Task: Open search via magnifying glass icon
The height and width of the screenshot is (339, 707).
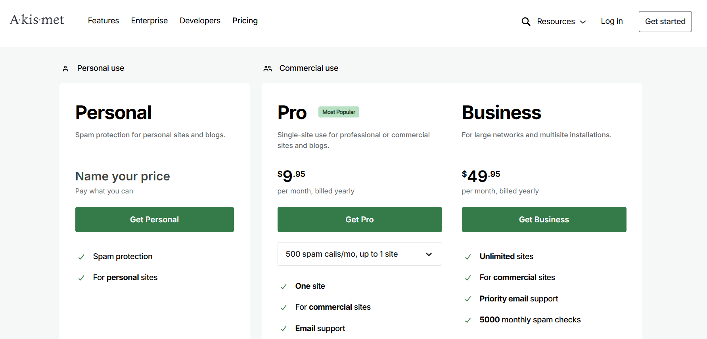Action: [x=526, y=22]
